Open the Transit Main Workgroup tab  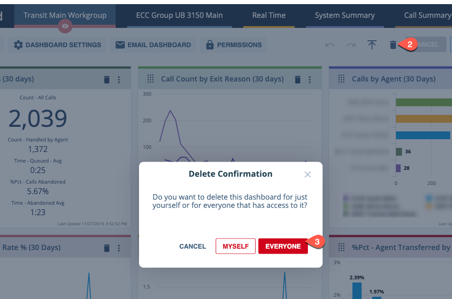(65, 15)
